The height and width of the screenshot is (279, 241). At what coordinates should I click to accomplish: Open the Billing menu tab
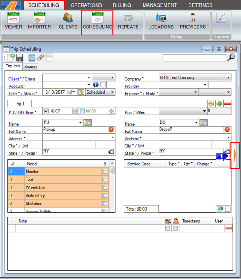tap(122, 5)
